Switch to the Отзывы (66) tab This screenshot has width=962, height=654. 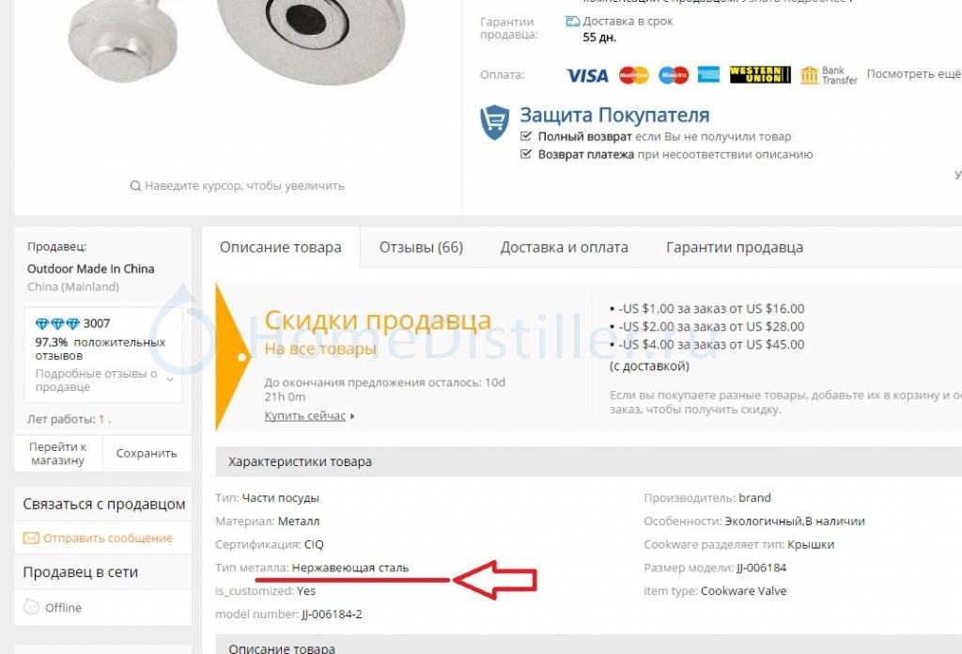point(421,247)
